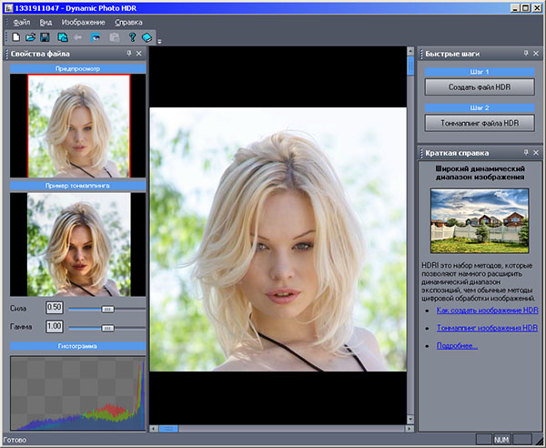Click the New file toolbar icon
546x448 pixels.
click(x=16, y=37)
